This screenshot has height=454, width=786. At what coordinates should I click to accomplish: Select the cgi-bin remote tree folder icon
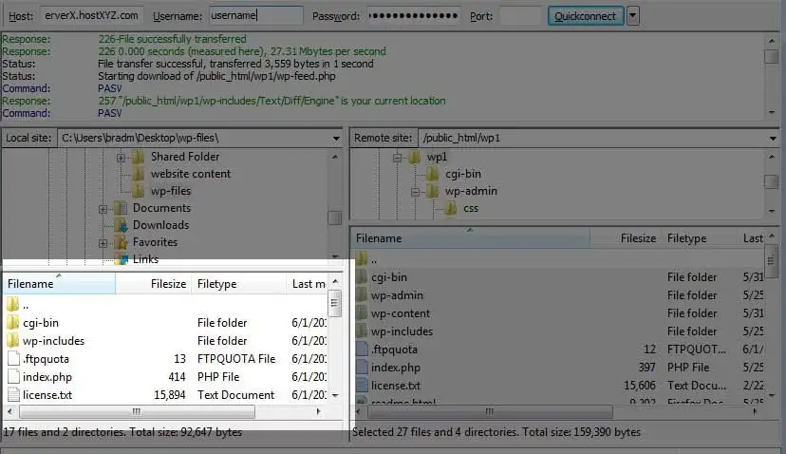pos(433,174)
